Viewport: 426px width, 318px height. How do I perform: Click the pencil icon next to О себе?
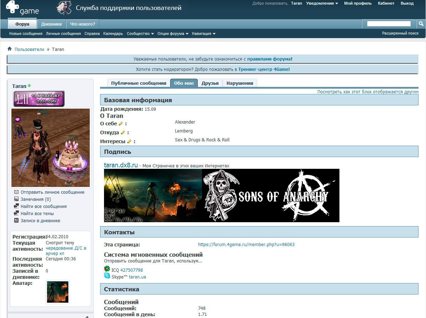point(121,123)
